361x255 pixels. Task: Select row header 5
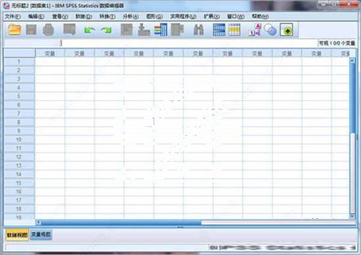(x=19, y=96)
